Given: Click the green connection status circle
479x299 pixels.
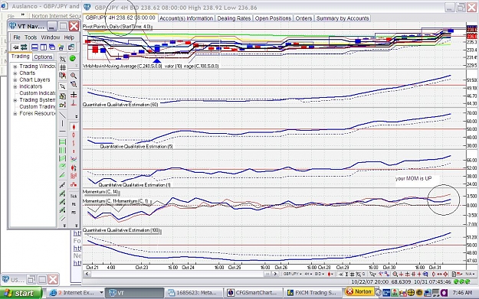Looking at the screenshot, I should (73, 58).
